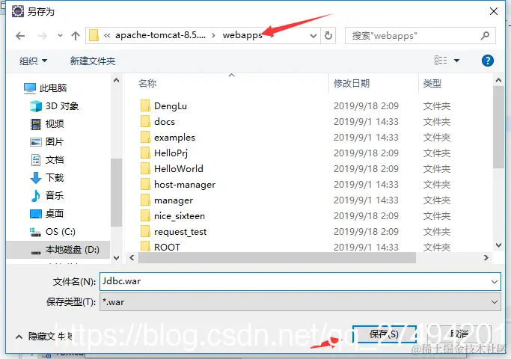Screen dimensions: 511x359
Task: Click 新建文件夹 button
Action: pyautogui.click(x=93, y=61)
